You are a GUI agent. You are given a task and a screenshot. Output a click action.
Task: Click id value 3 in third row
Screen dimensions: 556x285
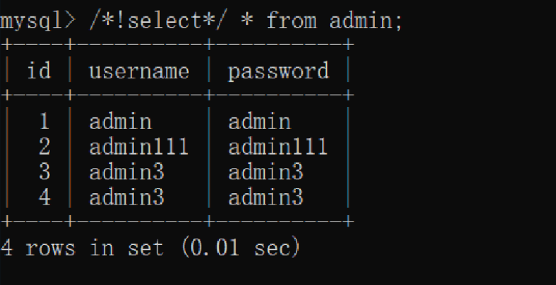[x=44, y=172]
